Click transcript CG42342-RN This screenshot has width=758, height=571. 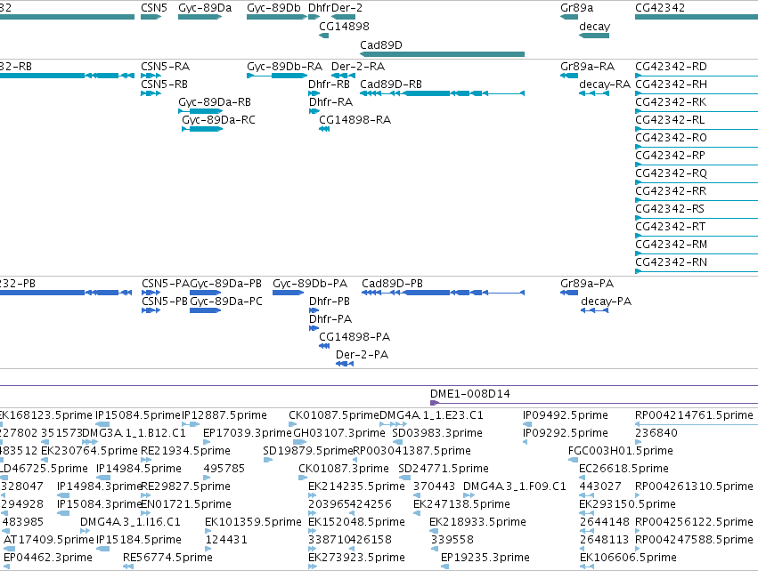[x=671, y=262]
